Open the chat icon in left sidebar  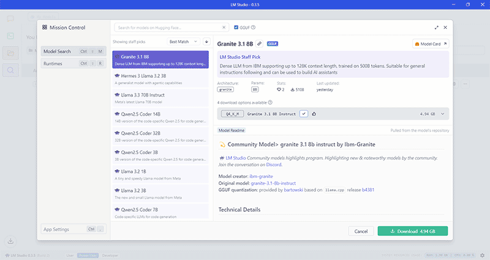10,19
